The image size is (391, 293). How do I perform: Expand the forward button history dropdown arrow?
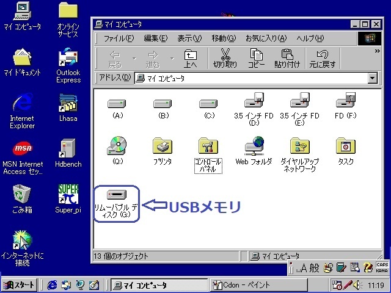(x=172, y=59)
